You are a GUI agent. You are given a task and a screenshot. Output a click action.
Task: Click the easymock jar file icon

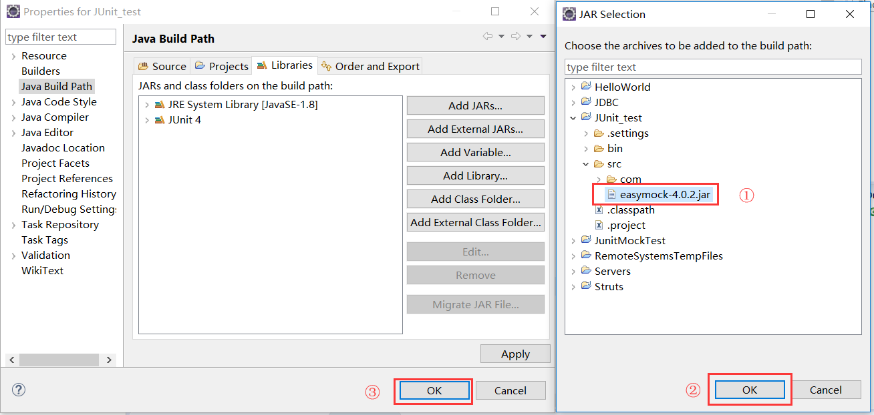click(611, 194)
